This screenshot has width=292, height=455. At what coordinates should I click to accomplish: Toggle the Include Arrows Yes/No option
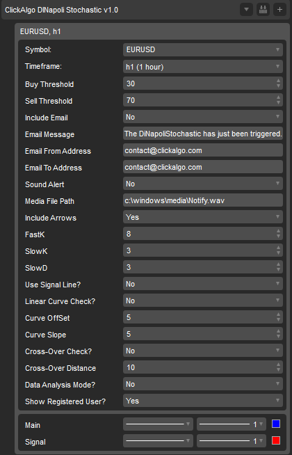[x=203, y=217]
